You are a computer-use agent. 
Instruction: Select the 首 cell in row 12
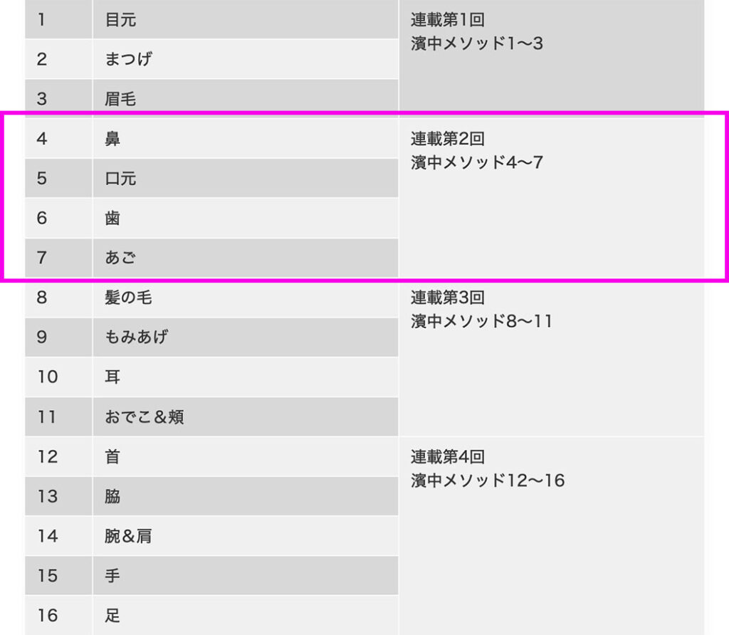click(112, 456)
